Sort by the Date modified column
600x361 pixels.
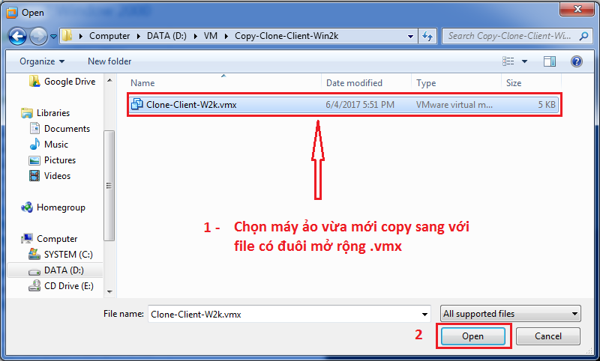click(x=354, y=83)
